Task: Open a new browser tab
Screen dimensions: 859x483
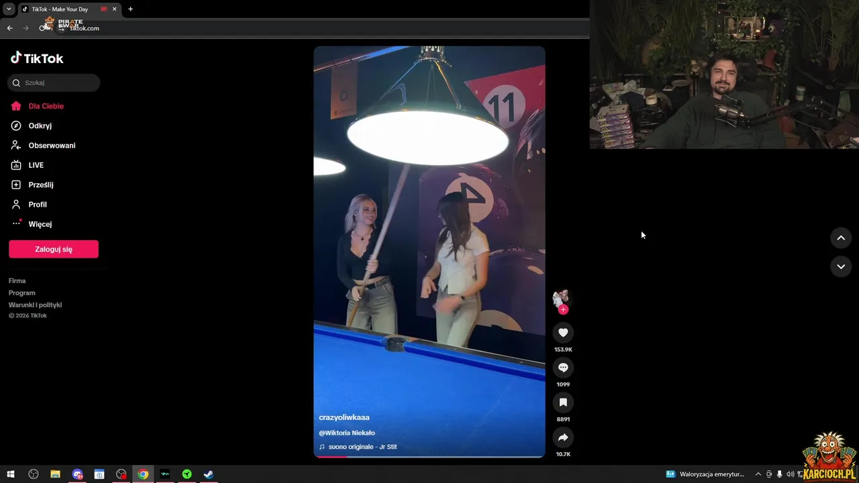Action: tap(130, 9)
